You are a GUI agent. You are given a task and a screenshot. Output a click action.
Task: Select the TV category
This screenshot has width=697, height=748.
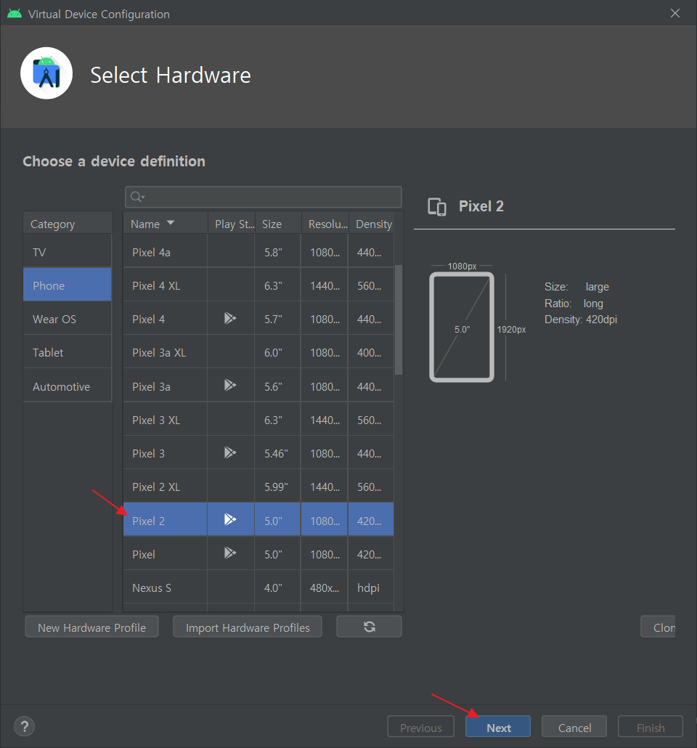click(x=68, y=252)
